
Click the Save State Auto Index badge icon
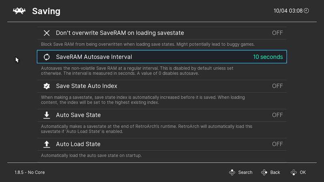[x=47, y=86]
